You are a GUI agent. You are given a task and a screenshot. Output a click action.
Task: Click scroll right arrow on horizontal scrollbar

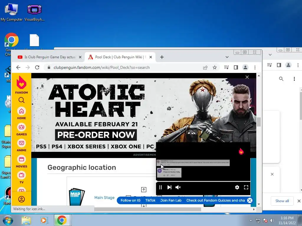[254, 210]
